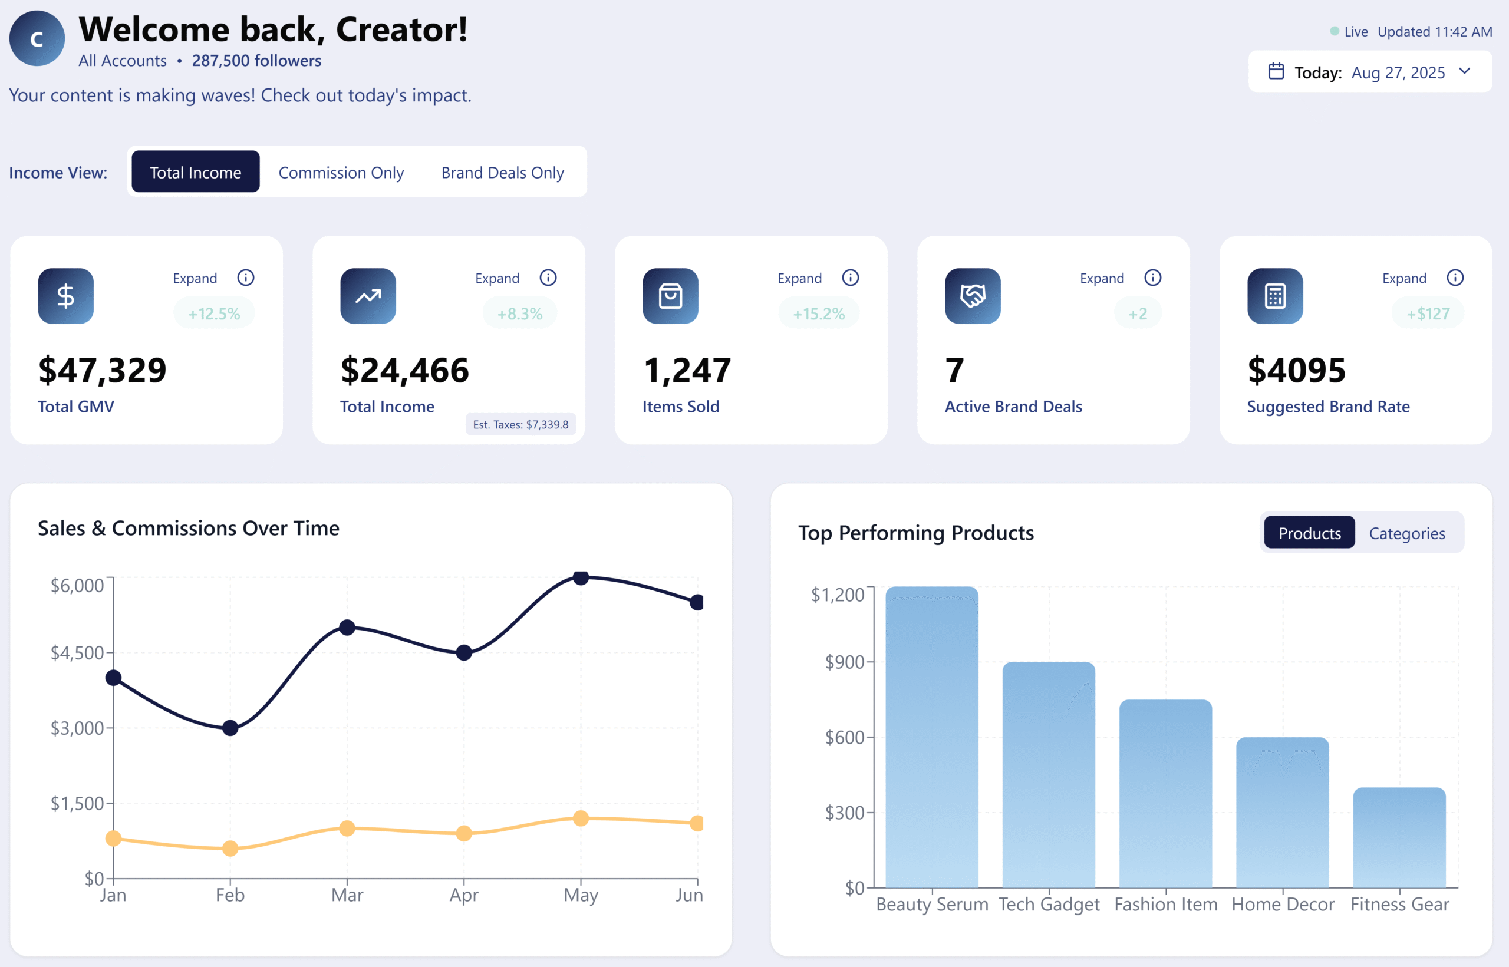Switch income view to Commission Only
1509x967 pixels.
tap(341, 172)
